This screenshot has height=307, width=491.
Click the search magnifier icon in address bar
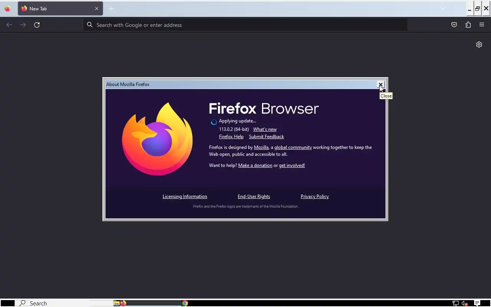click(x=90, y=25)
